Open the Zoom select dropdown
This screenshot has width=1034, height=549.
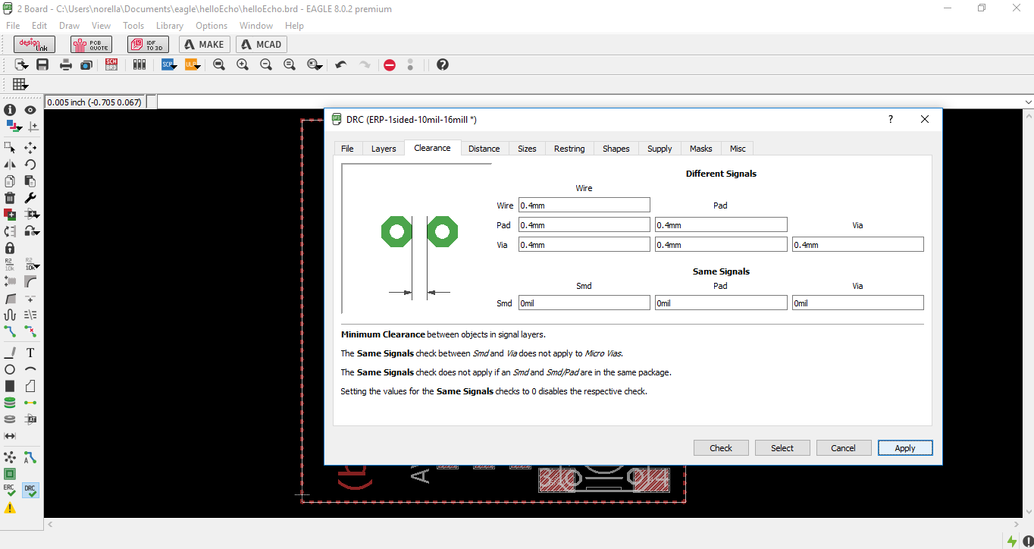pyautogui.click(x=315, y=64)
